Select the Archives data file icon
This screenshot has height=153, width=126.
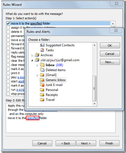37,55
